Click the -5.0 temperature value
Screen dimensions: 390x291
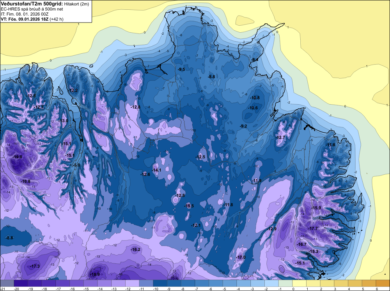(76, 165)
